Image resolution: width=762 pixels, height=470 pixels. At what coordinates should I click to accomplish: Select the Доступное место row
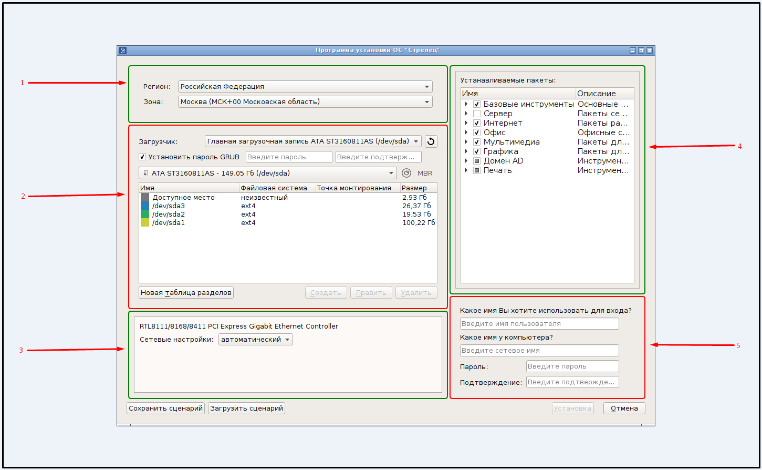pyautogui.click(x=288, y=197)
